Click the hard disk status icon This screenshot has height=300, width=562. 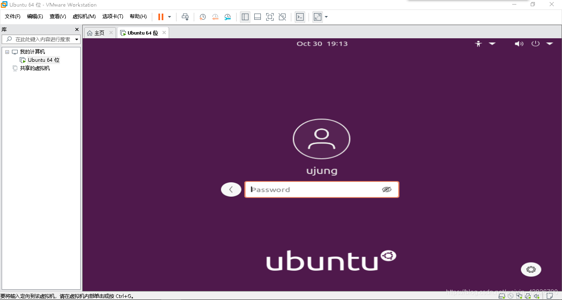502,296
